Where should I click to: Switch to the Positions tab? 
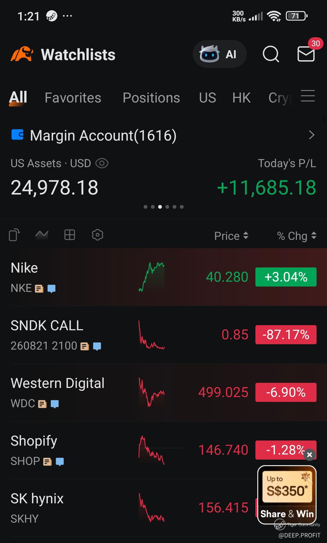(x=151, y=98)
